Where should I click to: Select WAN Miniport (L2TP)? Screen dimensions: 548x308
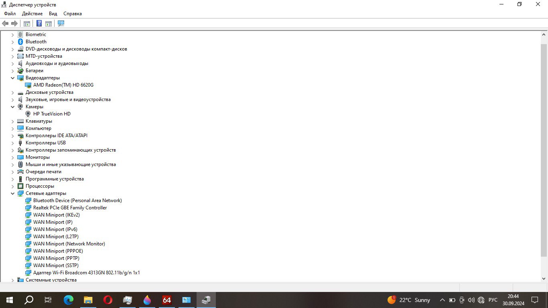coord(56,237)
